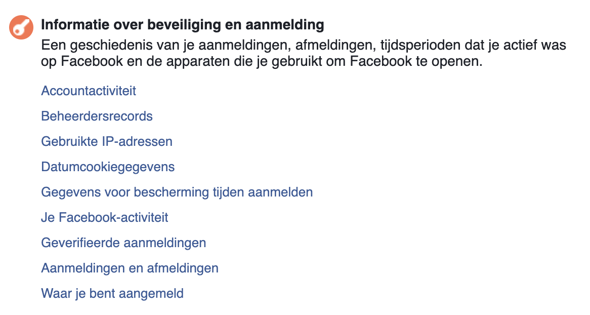
Task: View your logins and logouts history
Action: (130, 268)
